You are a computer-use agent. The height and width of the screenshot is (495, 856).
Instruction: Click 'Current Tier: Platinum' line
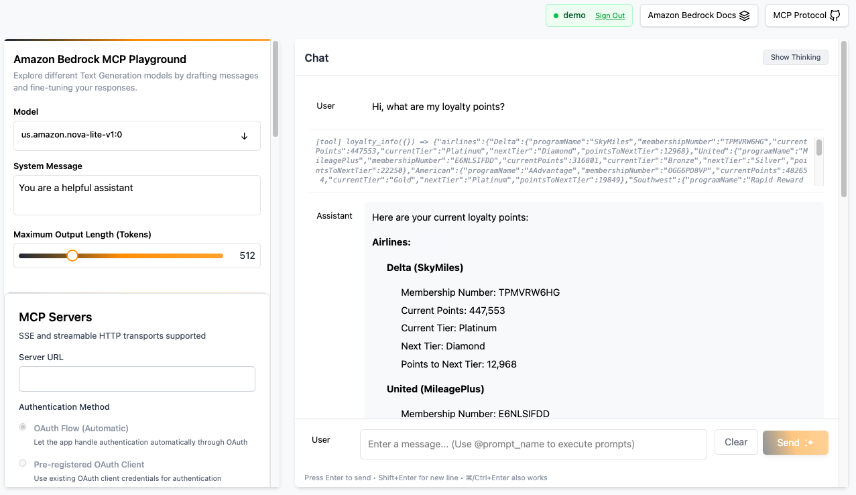(448, 328)
